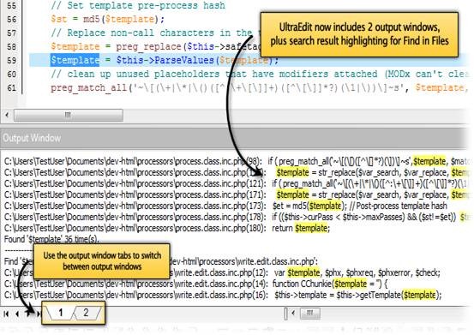
Task: Click the "Found '$template' 36 time(s)" line
Action: click(51, 239)
